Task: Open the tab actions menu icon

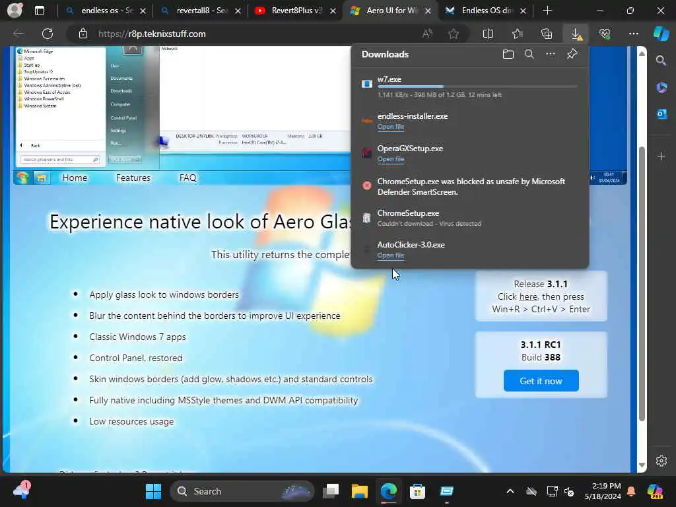Action: click(39, 11)
